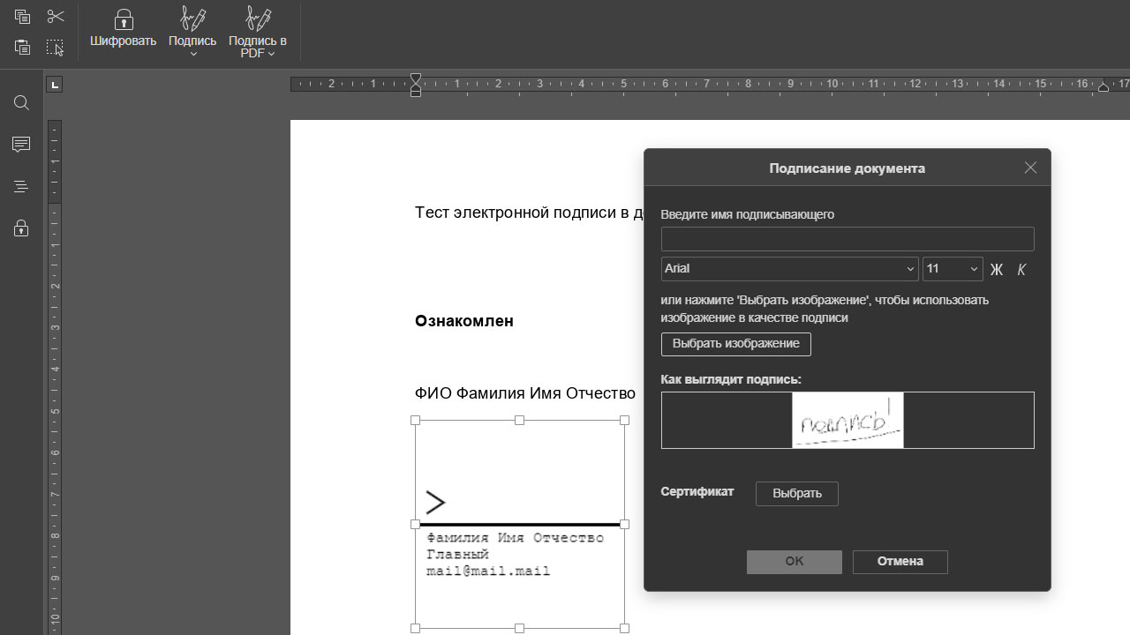
Task: Open the Arial font dropdown
Action: pos(790,269)
